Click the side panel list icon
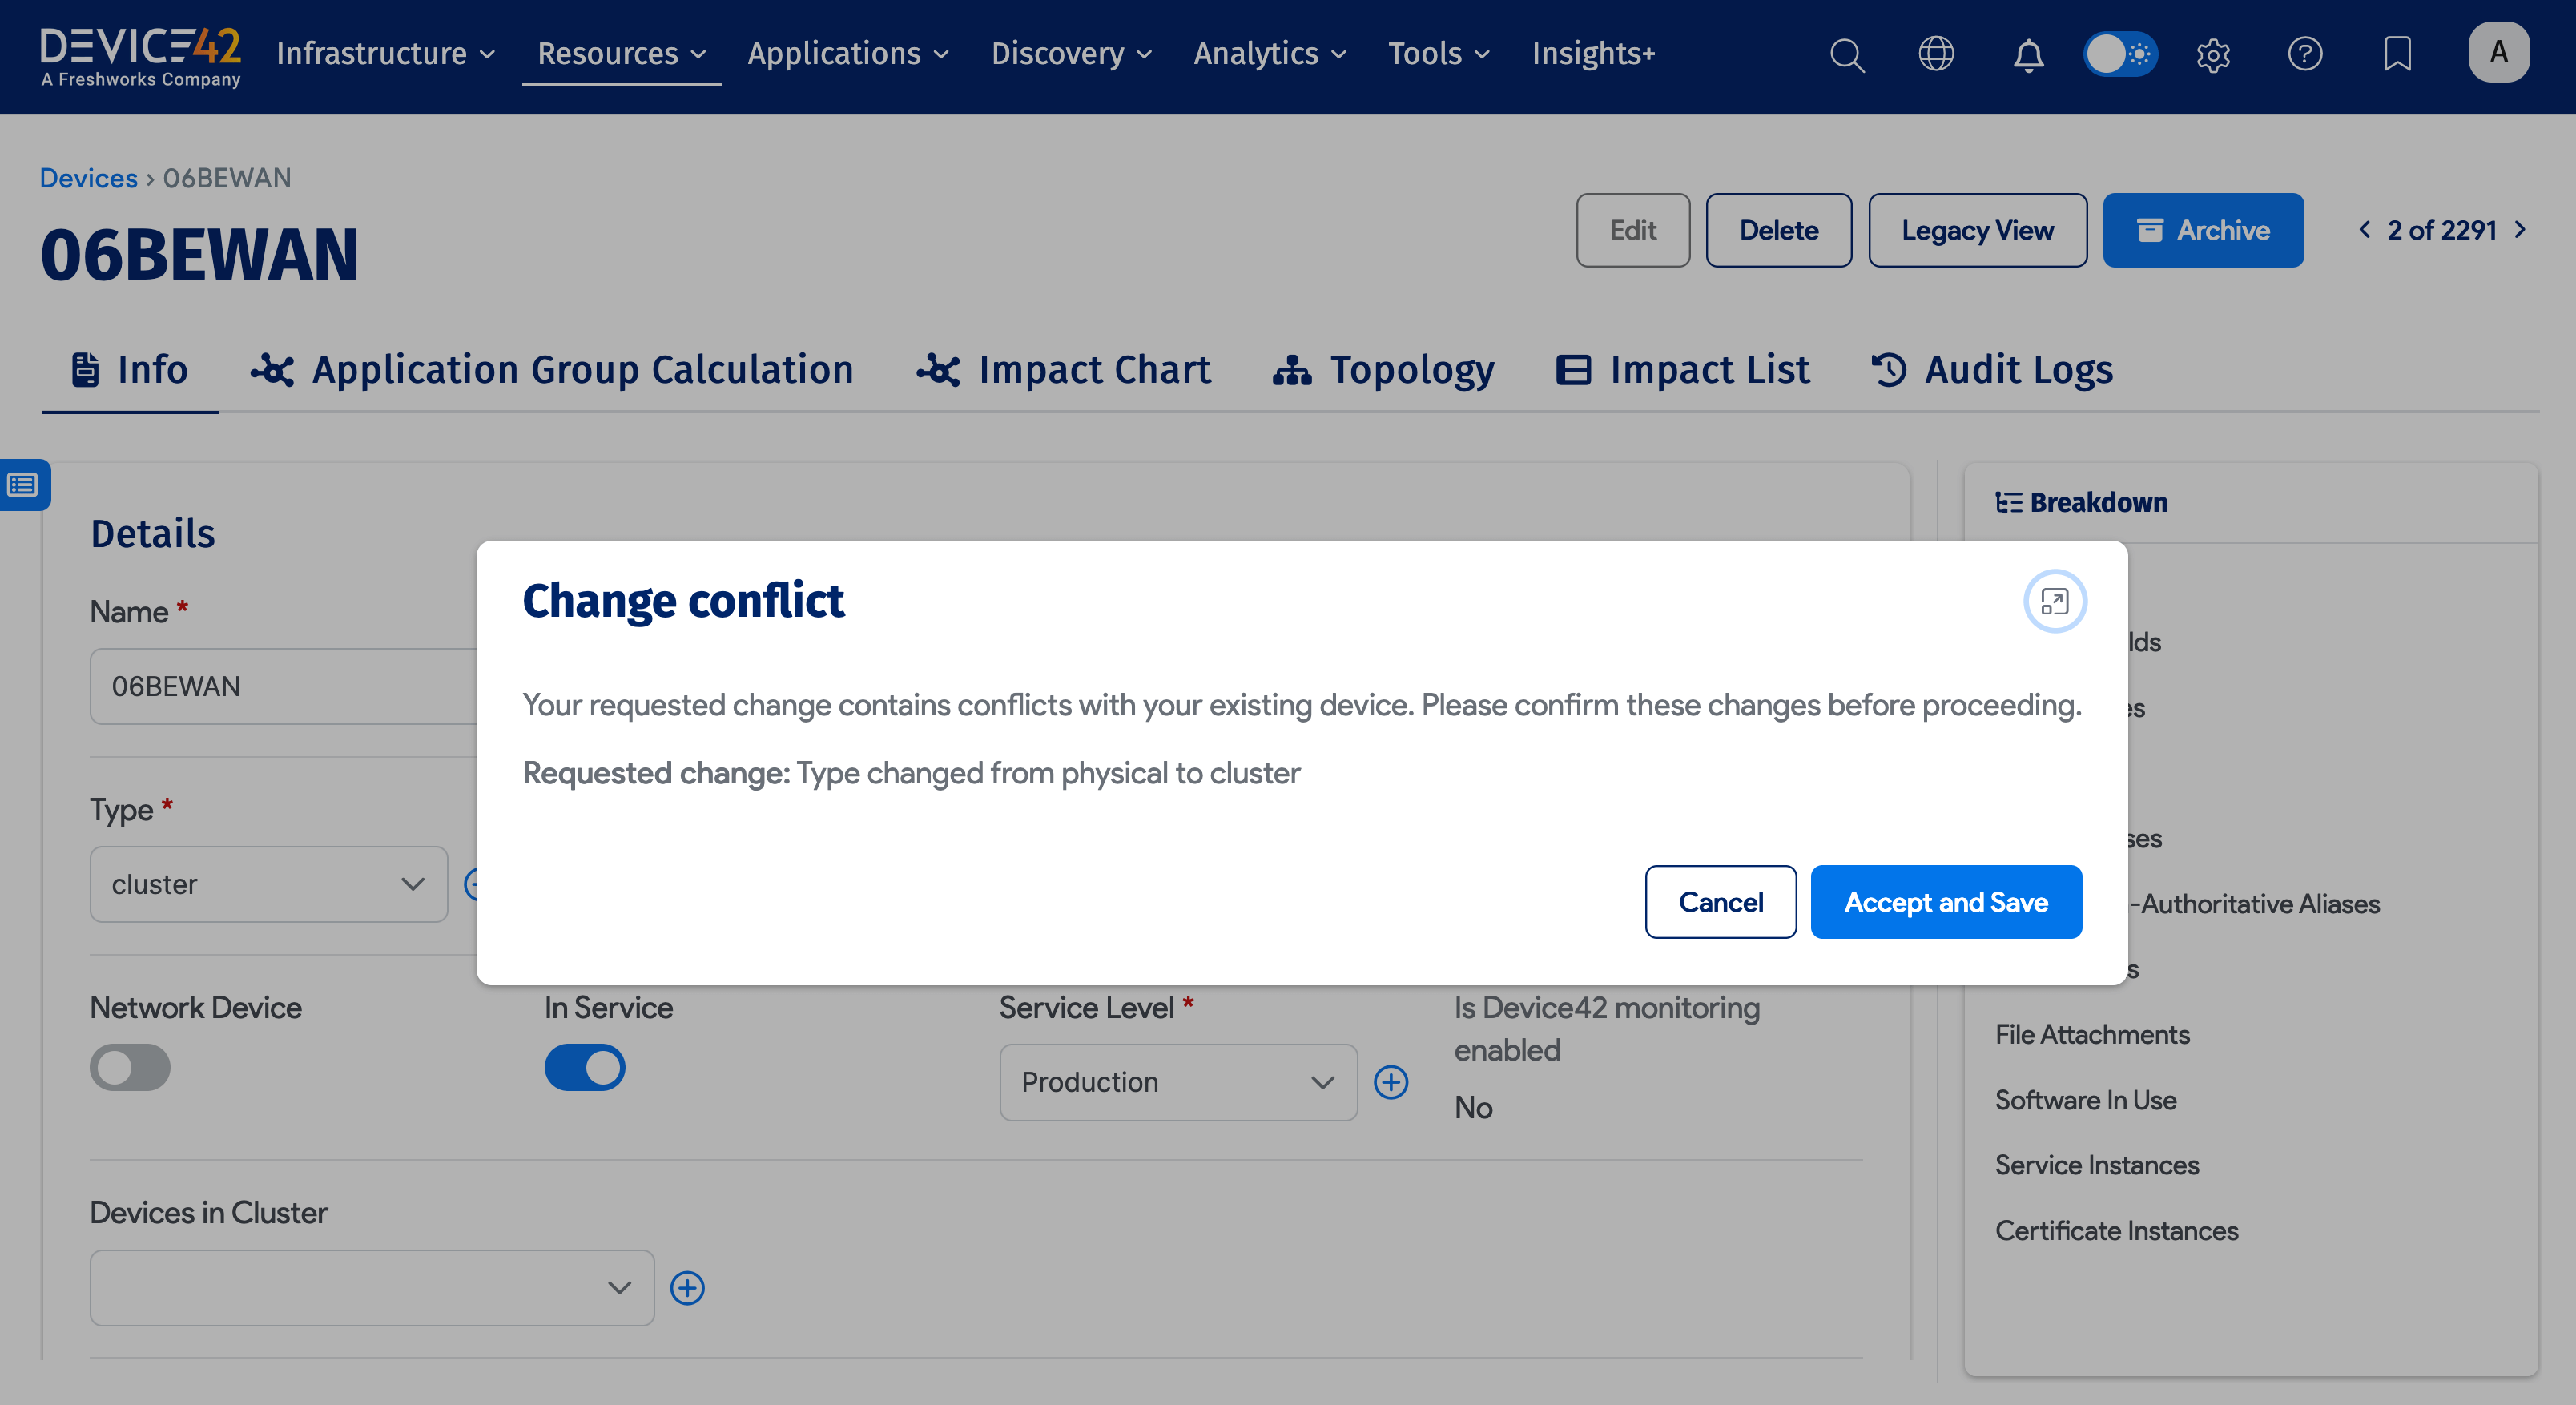Viewport: 2576px width, 1405px height. point(23,485)
